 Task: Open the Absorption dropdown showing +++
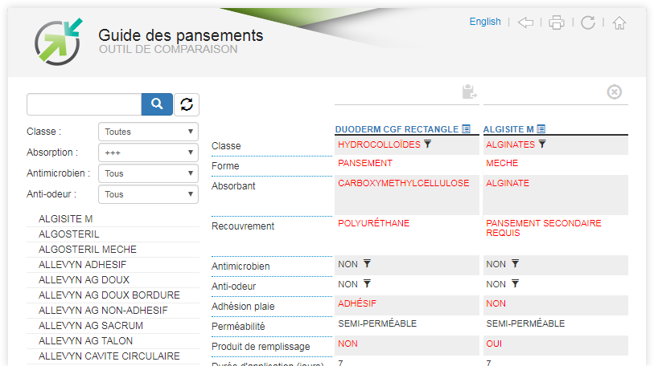(148, 152)
